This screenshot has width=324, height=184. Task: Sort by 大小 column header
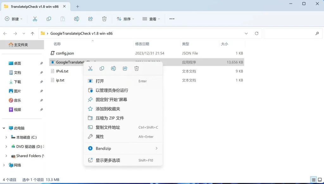224,44
